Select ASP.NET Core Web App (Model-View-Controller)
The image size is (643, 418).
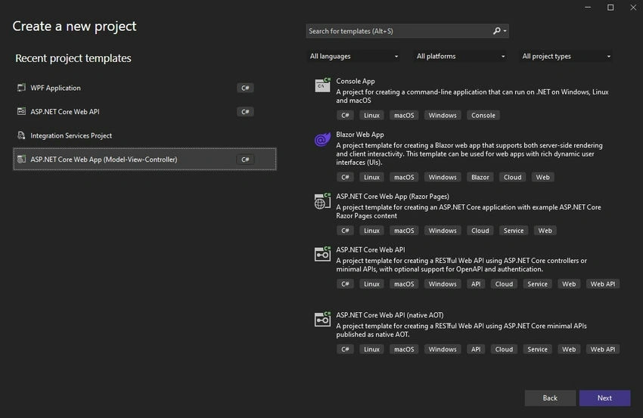click(144, 159)
